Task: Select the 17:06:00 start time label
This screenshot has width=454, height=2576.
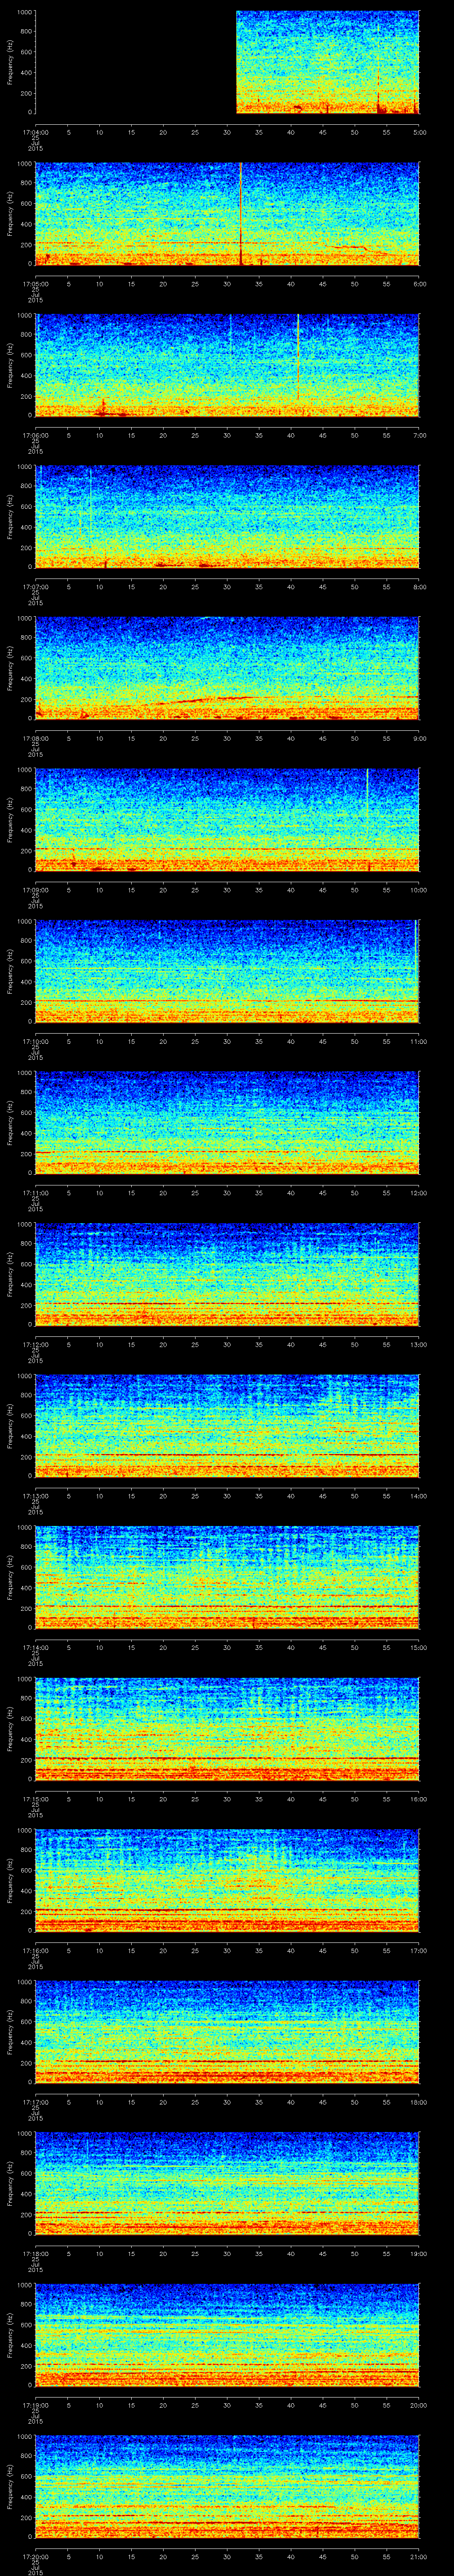Action: click(x=35, y=435)
